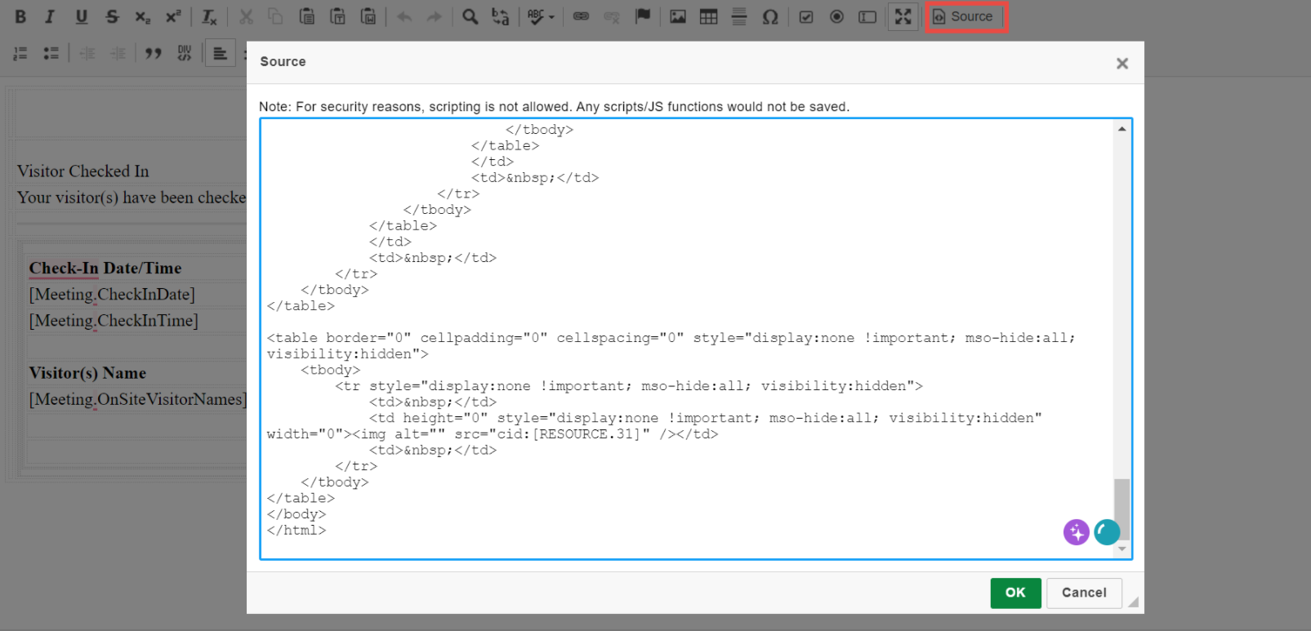This screenshot has width=1311, height=631.
Task: Align text left
Action: (220, 53)
